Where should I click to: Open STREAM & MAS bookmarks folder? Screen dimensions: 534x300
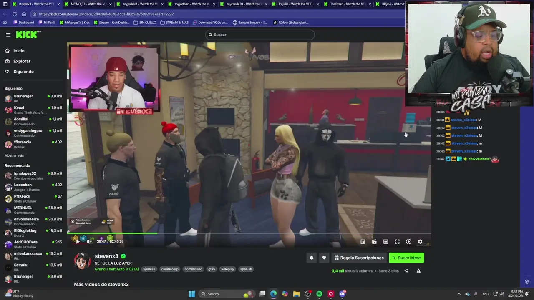174,22
